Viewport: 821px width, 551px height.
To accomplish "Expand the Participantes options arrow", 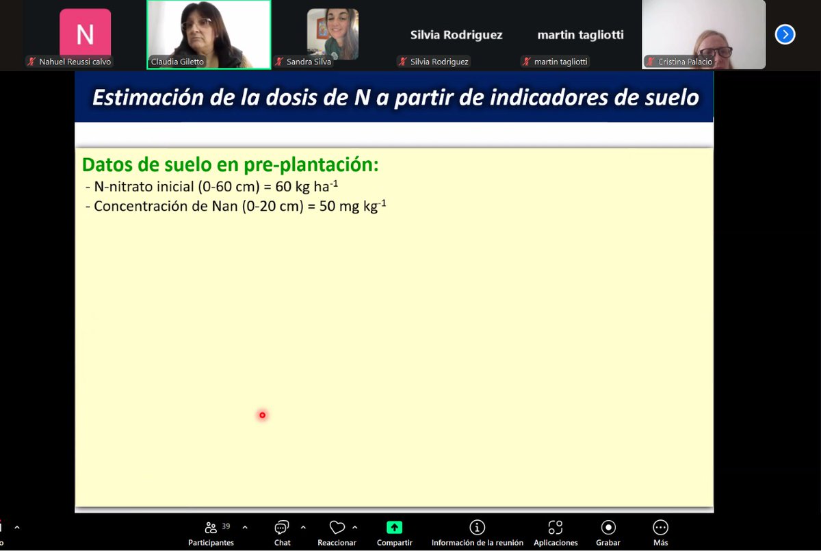I will tap(245, 528).
